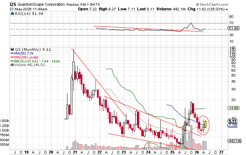Click the QS (Monthly) 9.11 legend text
Screen dimensions: 246x155
pyautogui.click(x=33, y=50)
